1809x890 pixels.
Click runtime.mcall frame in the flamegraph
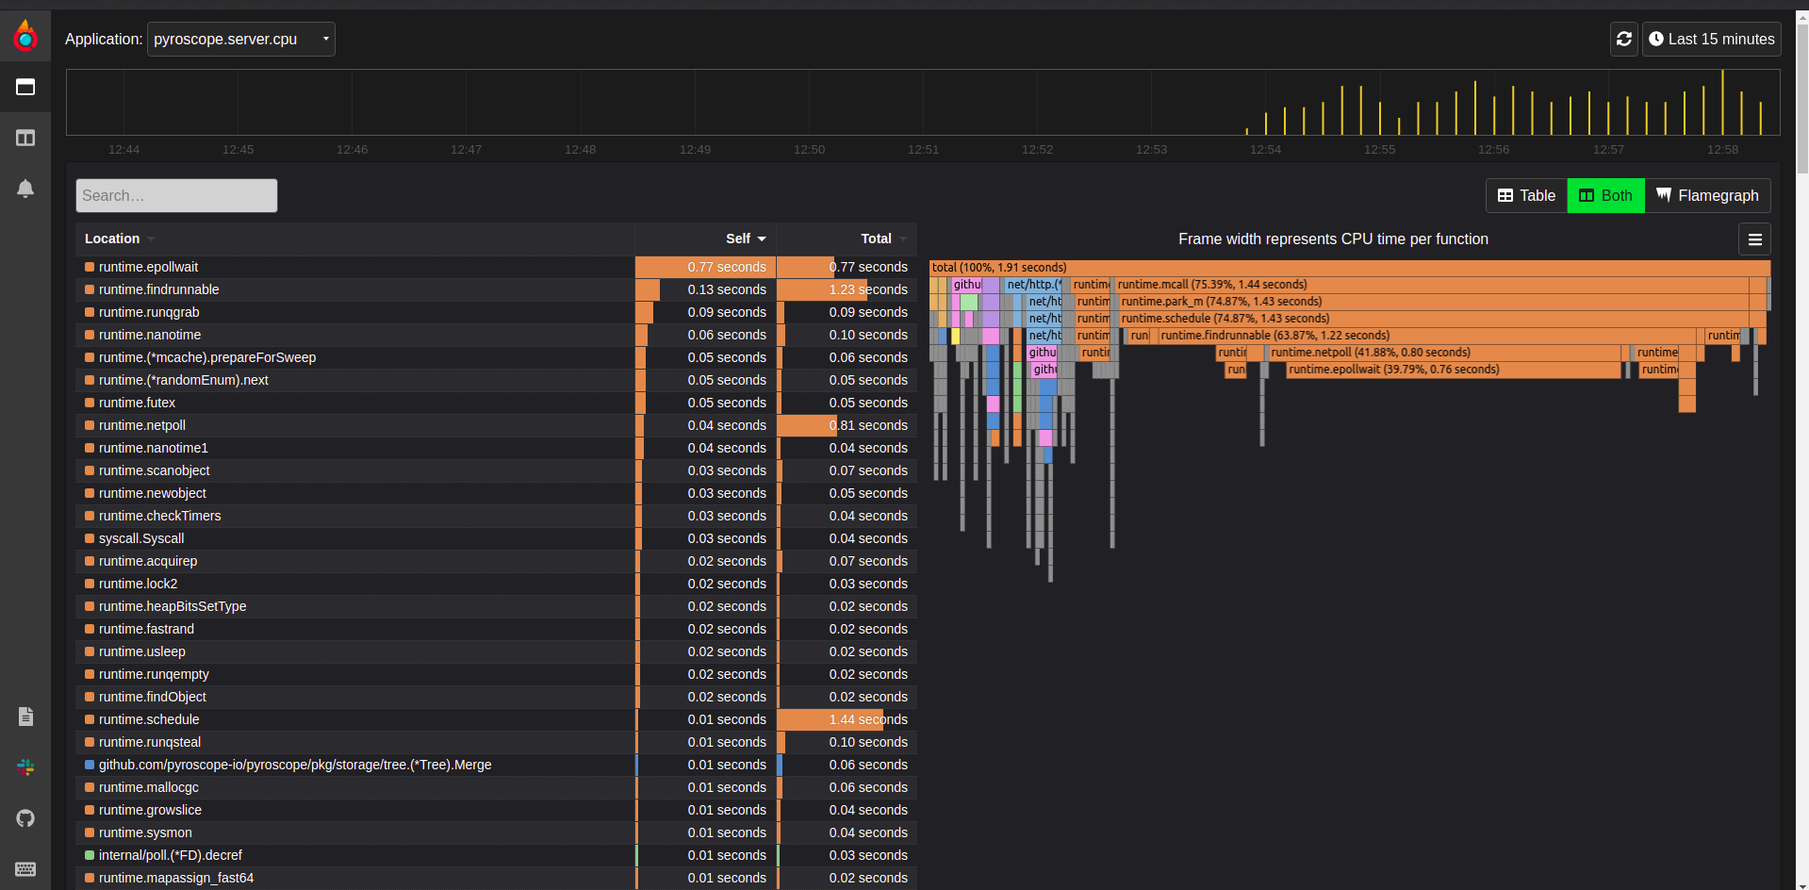[1414, 284]
